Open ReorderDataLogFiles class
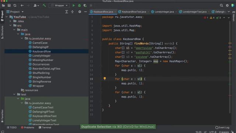Screen dimensions: 236x133 [x=46, y=69]
